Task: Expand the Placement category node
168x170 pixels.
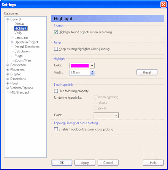Action: click(8, 70)
